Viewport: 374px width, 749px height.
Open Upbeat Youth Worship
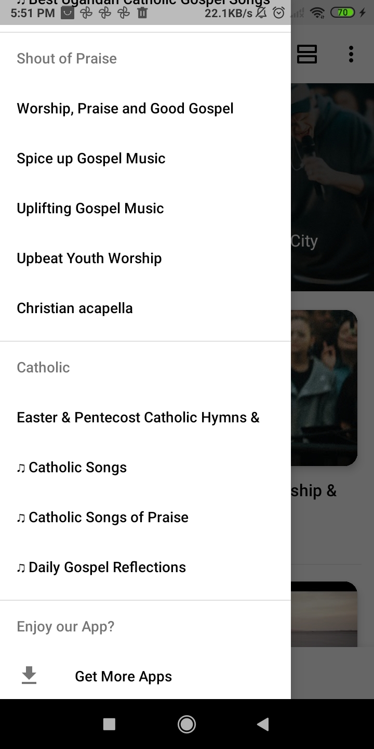89,259
